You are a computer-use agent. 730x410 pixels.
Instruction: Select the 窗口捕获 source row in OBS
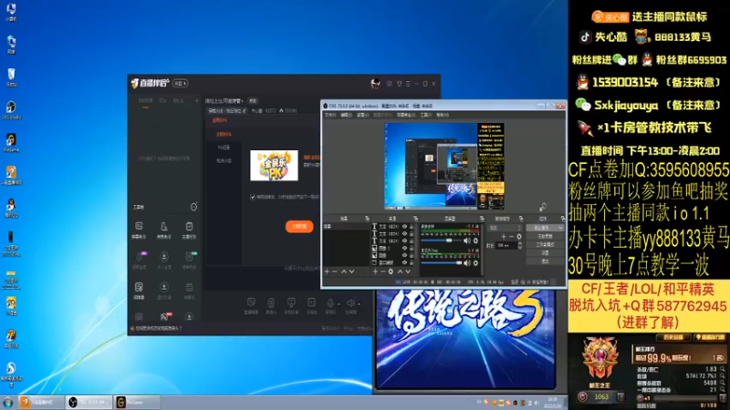click(392, 262)
